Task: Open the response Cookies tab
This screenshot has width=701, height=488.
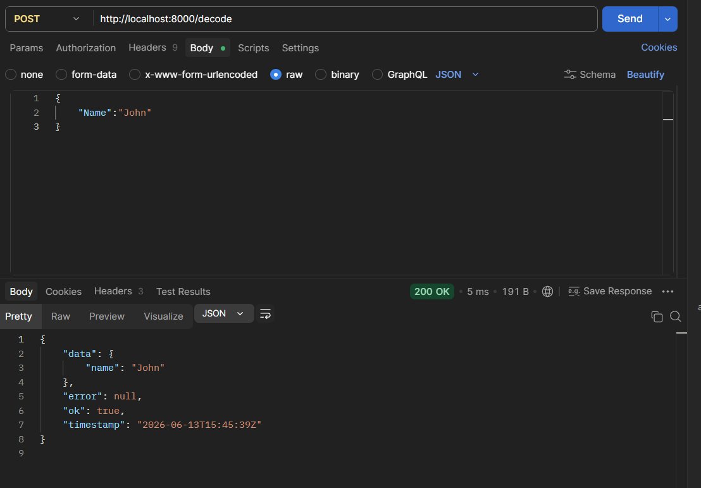Action: 63,292
